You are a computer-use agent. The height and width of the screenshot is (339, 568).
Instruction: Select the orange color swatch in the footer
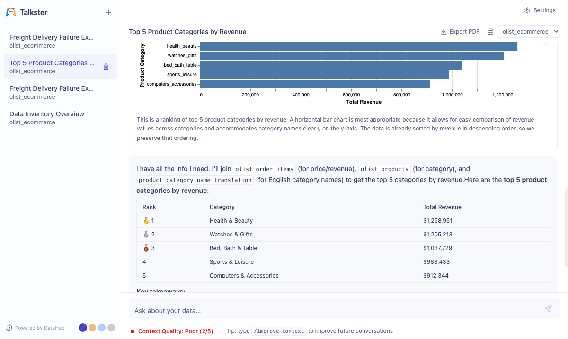pyautogui.click(x=92, y=327)
